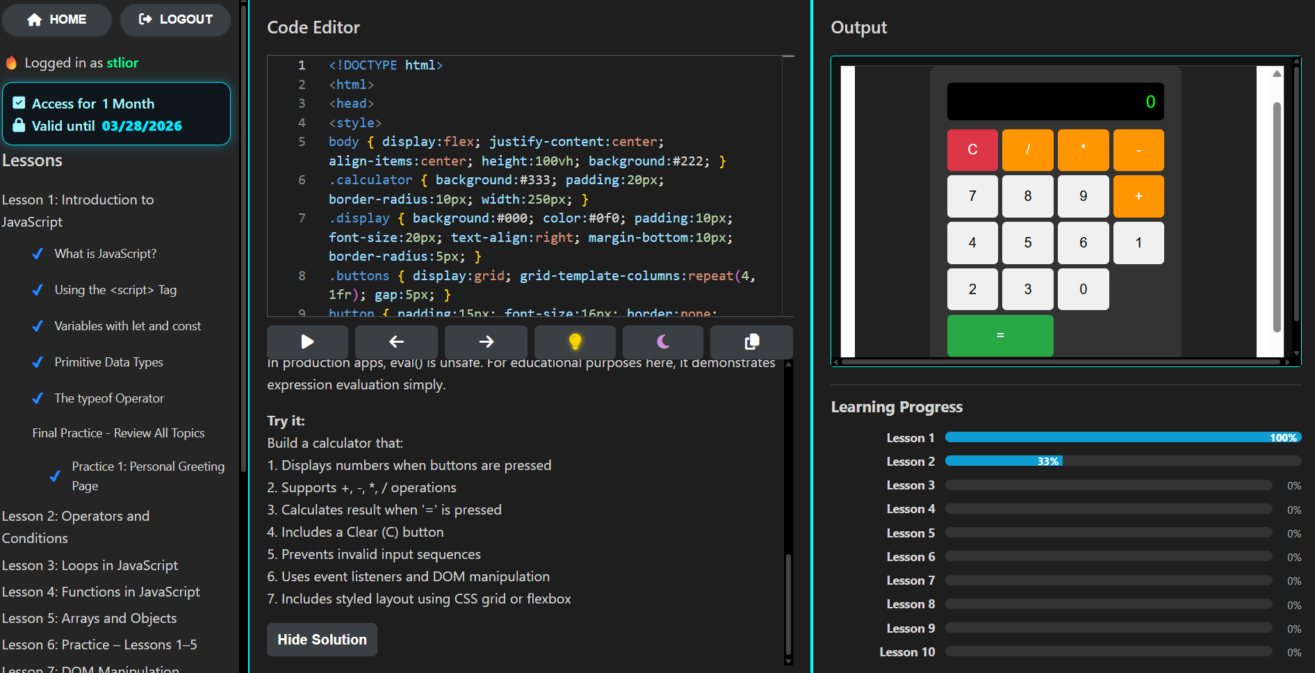Select The typeof Operator lesson entry
Image resolution: width=1315 pixels, height=673 pixels.
[108, 398]
